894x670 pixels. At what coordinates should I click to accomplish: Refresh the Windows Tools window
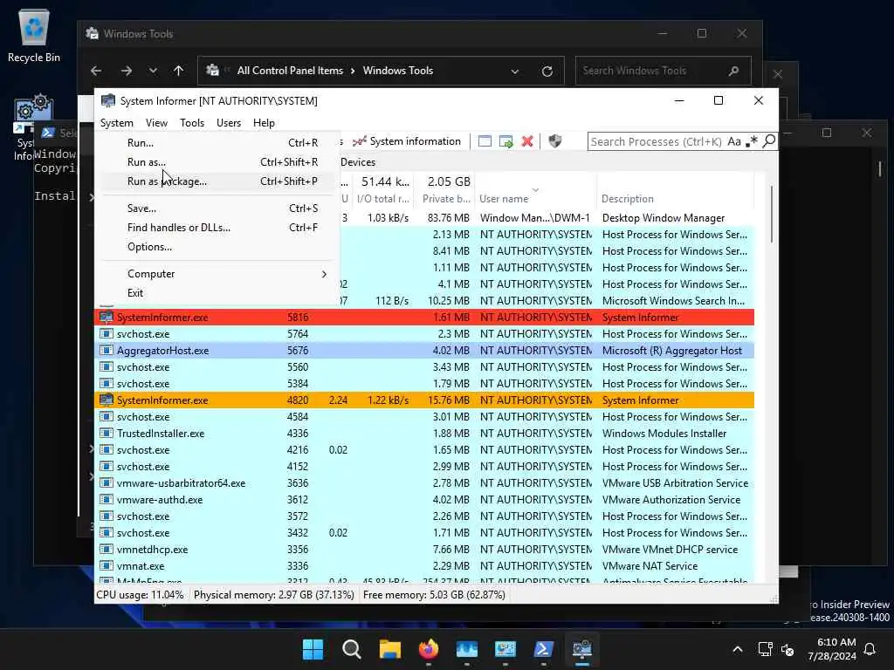click(547, 72)
